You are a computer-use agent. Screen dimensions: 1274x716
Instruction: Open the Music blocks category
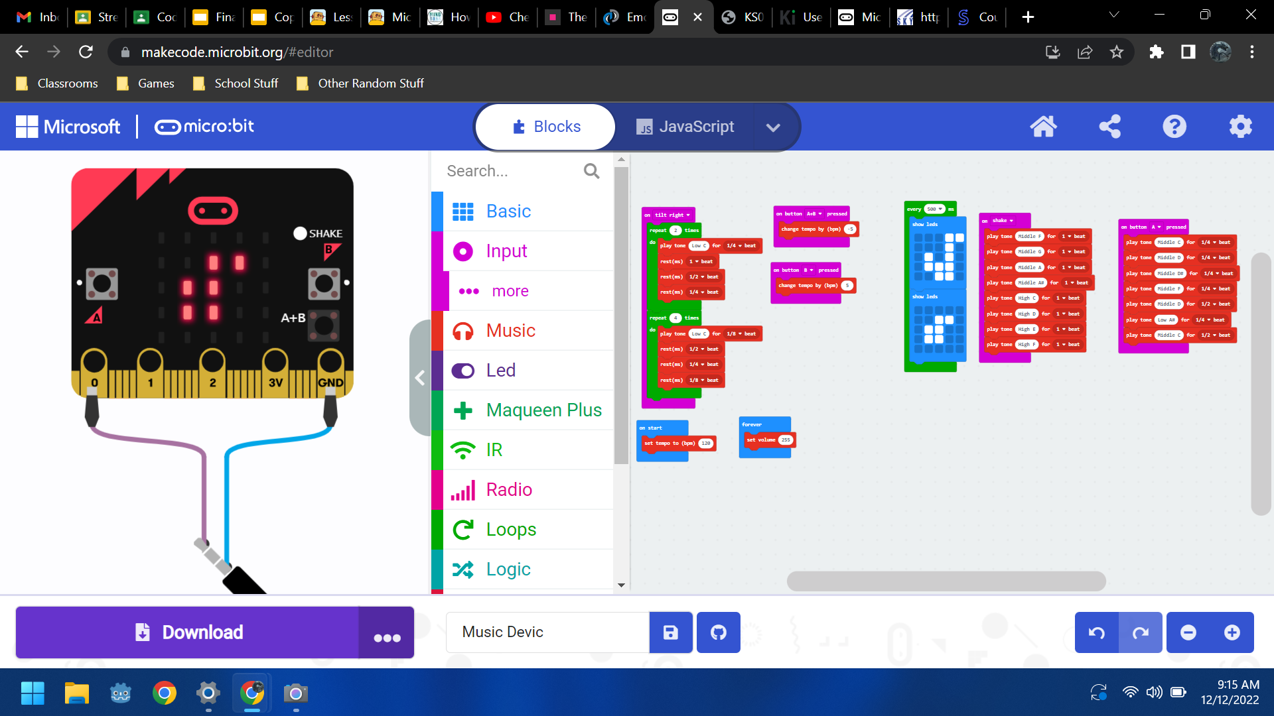511,330
